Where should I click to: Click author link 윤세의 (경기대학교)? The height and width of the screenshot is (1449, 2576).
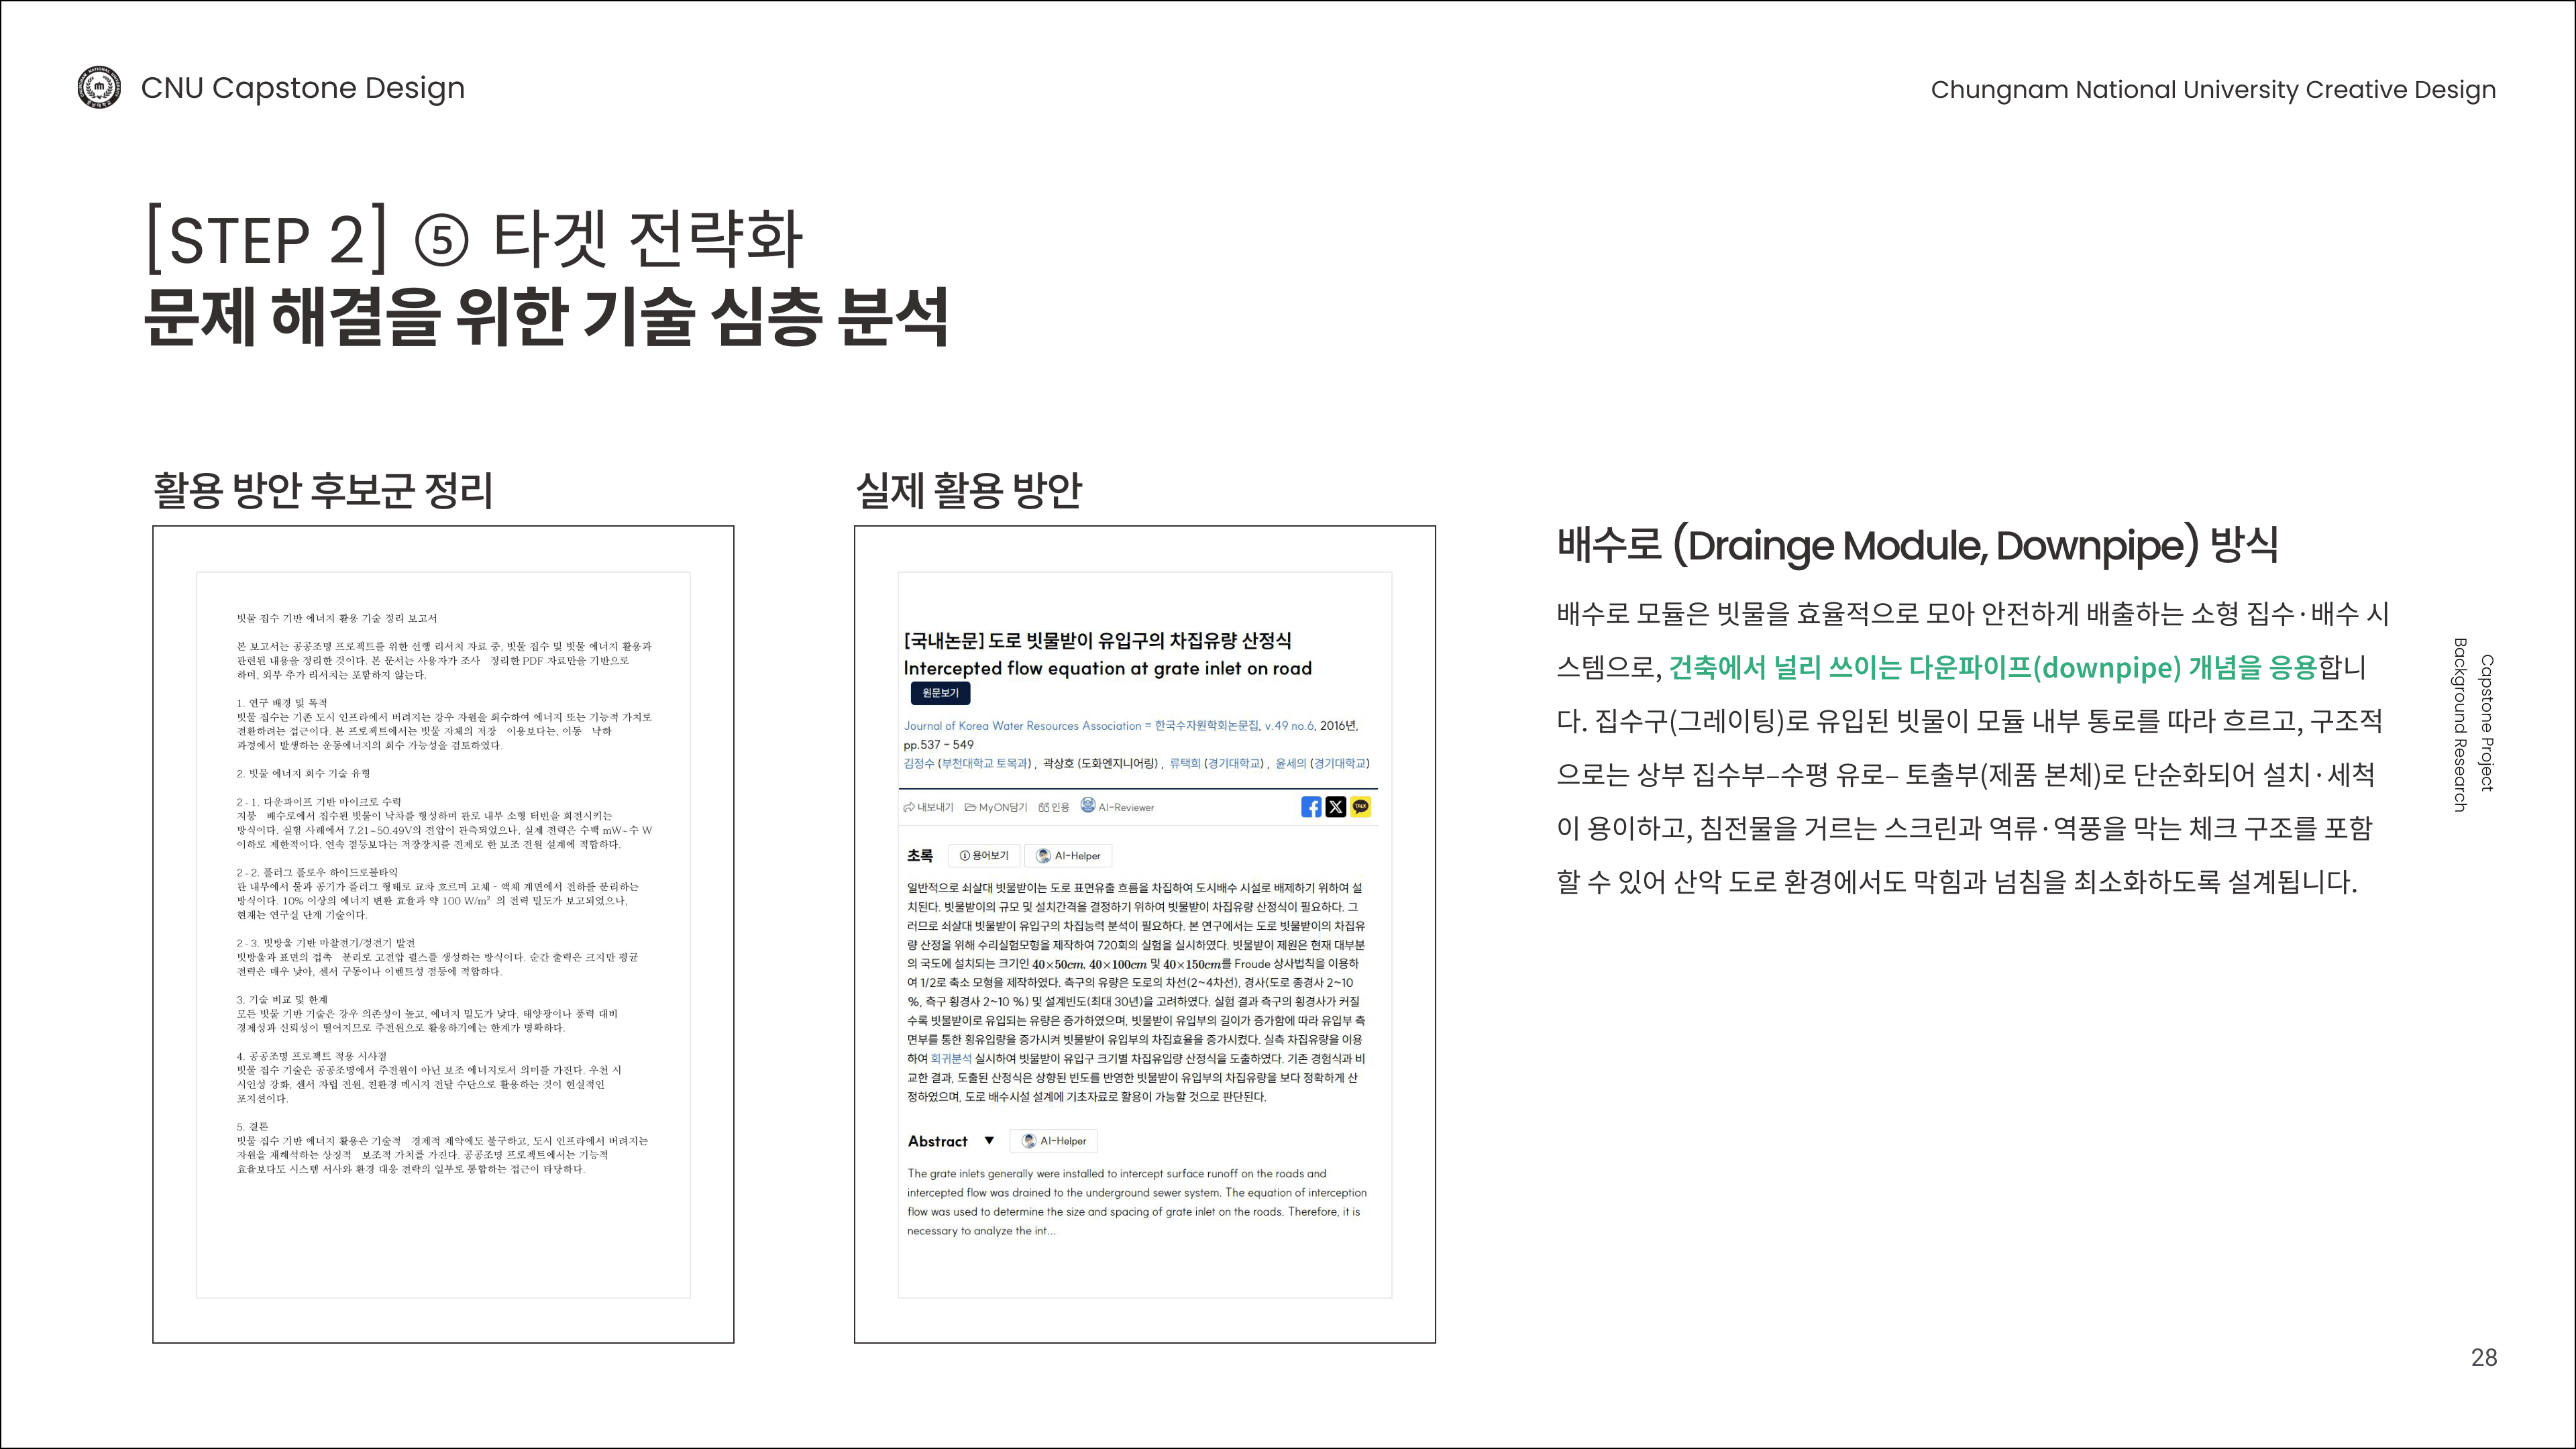click(x=1322, y=763)
